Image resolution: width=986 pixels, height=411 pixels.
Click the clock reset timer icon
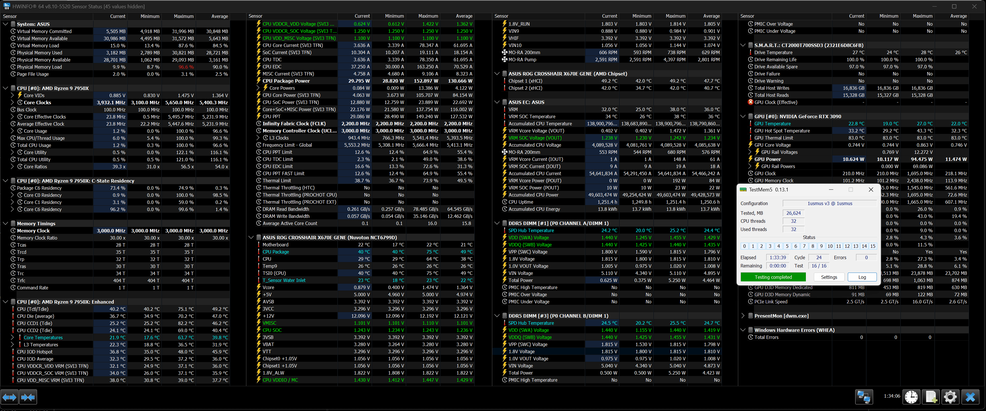coord(911,397)
